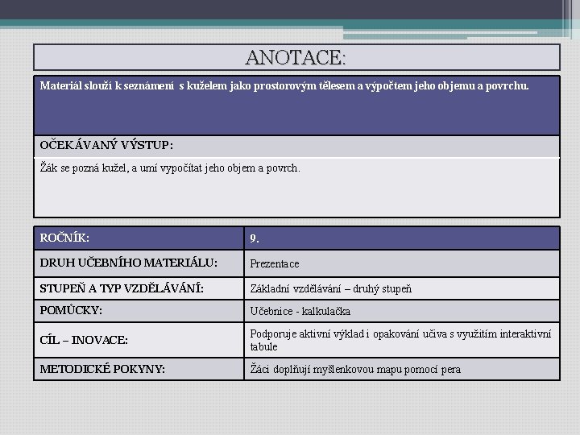Select the ROČNÍK: label cell
580x435 pixels.
[x=139, y=238]
